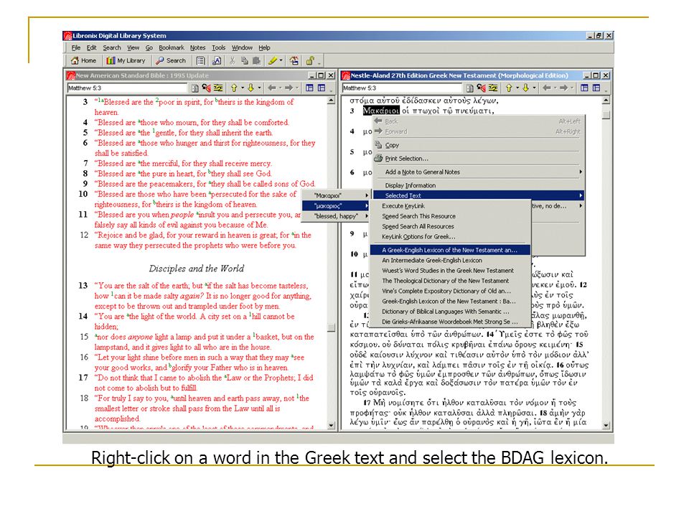Click yellow down arrow in NASB toolbar
The width and height of the screenshot is (689, 517).
click(250, 88)
